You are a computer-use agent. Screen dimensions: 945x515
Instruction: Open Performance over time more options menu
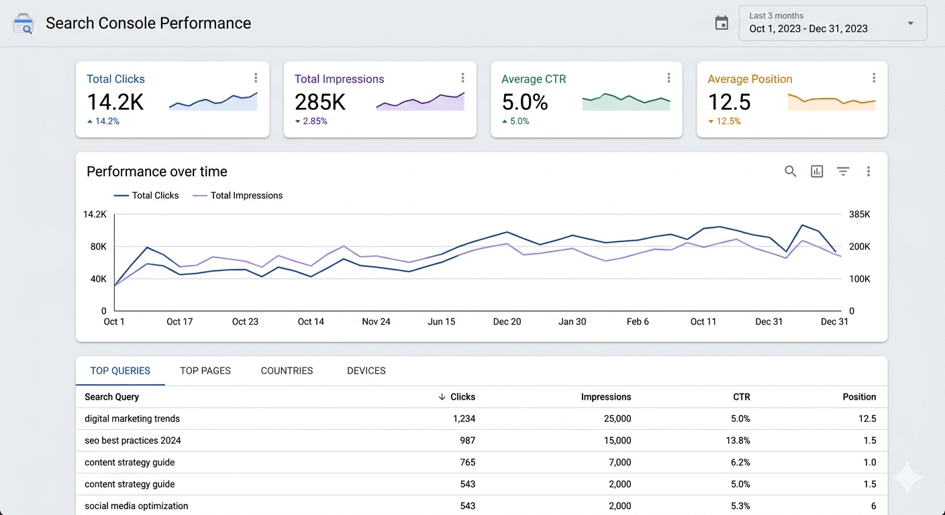[868, 172]
